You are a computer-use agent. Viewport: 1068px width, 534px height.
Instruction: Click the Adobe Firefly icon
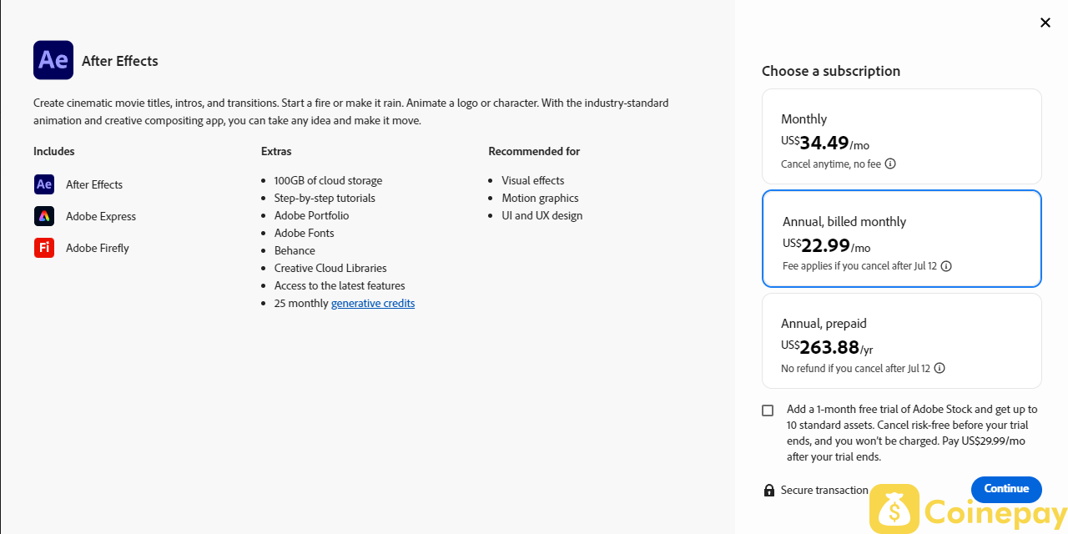pyautogui.click(x=44, y=248)
